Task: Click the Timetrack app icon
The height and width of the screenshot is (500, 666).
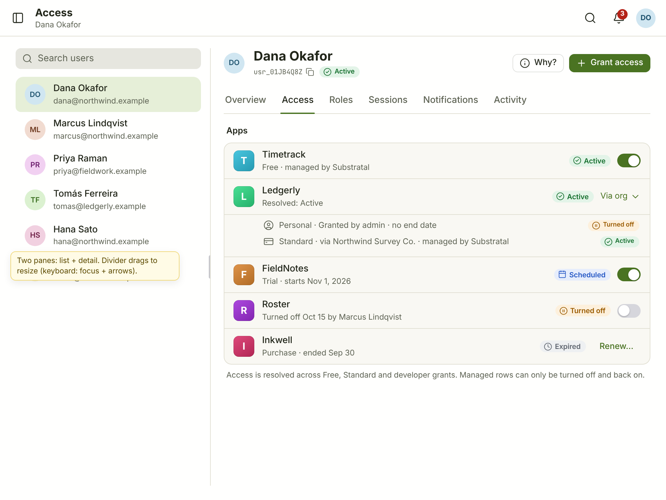Action: click(x=244, y=161)
